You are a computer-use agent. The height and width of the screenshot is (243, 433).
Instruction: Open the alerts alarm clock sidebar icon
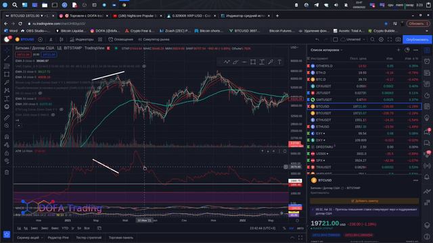(427, 61)
